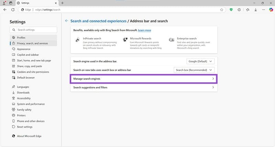Open About Microsoft Edge page
Image resolution: width=275 pixels, height=147 pixels.
(x=33, y=136)
